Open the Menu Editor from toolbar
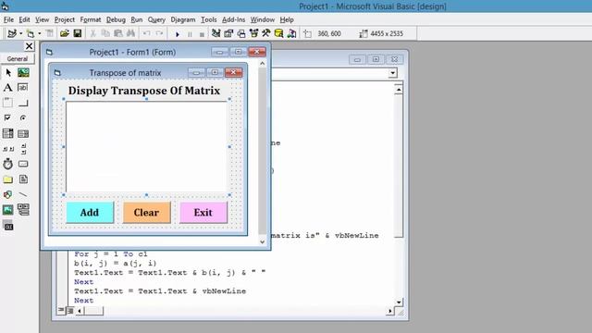 49,33
